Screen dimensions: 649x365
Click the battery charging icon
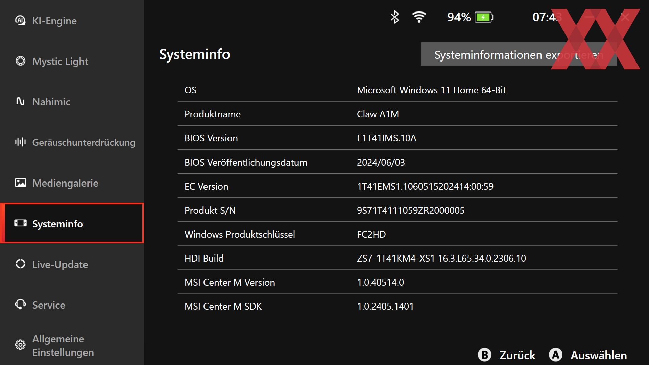point(484,17)
